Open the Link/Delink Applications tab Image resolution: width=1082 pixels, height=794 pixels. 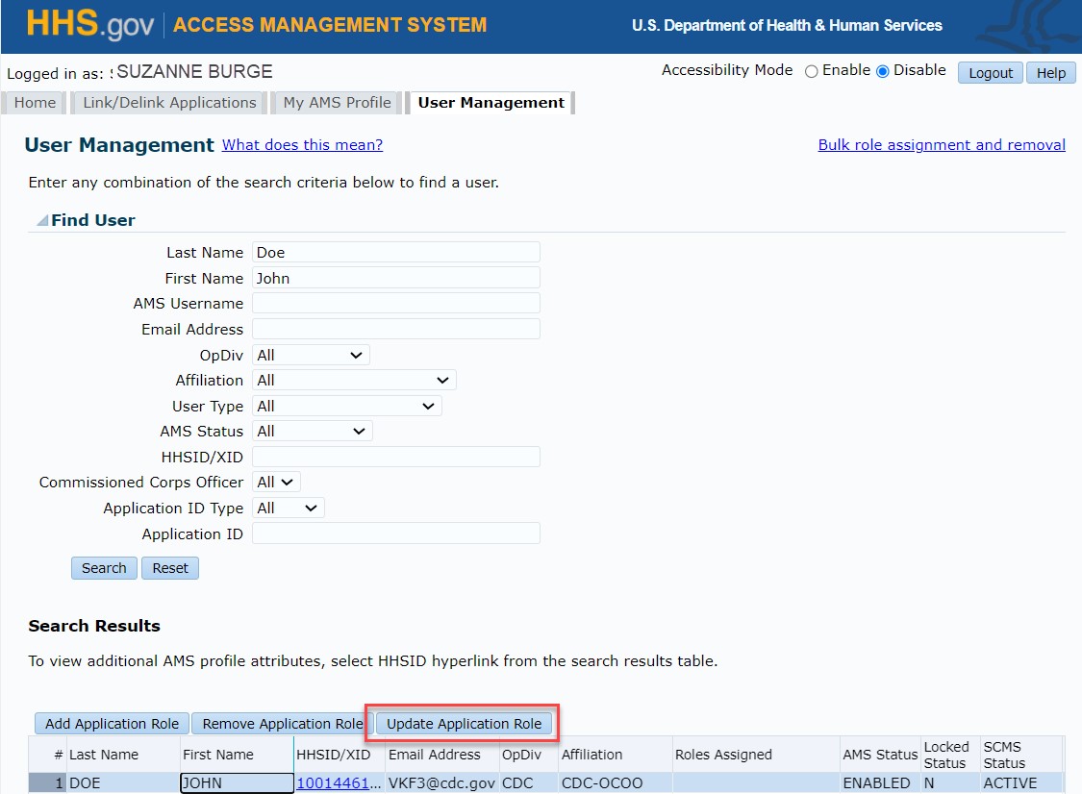[169, 103]
